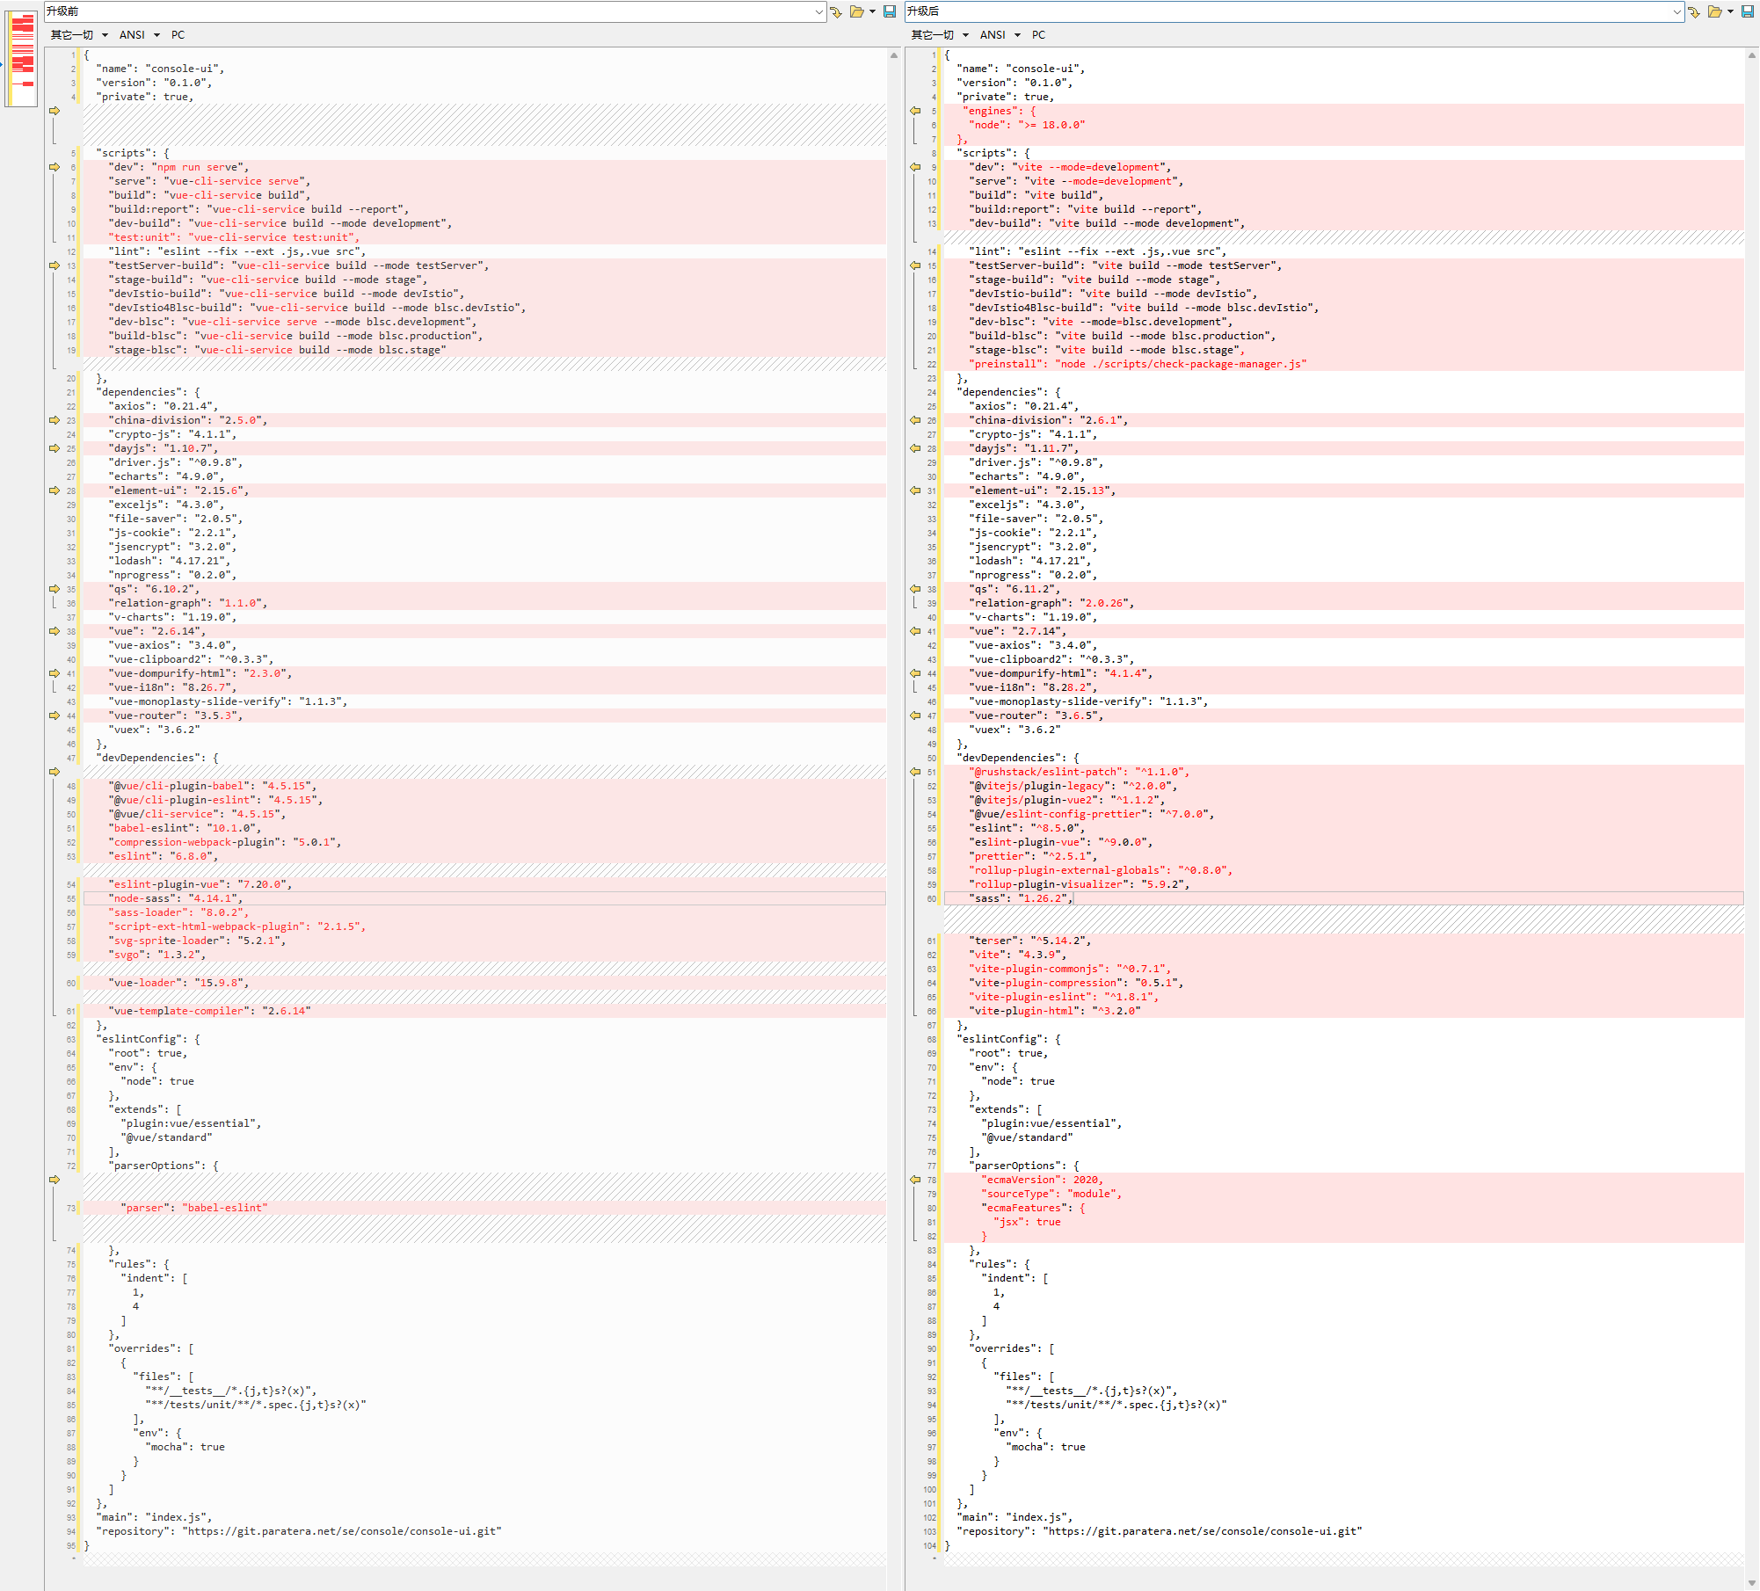Screen dimensions: 1760x1591
Task: Click left line '"test:unit": "vue-cli-service test:unit"'
Action: pos(234,237)
